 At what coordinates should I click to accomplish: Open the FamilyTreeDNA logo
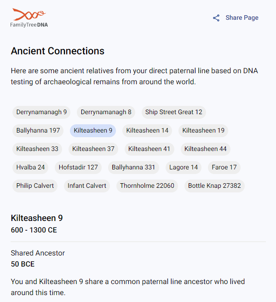pos(29,17)
